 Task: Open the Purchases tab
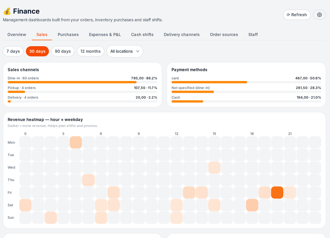click(x=68, y=35)
